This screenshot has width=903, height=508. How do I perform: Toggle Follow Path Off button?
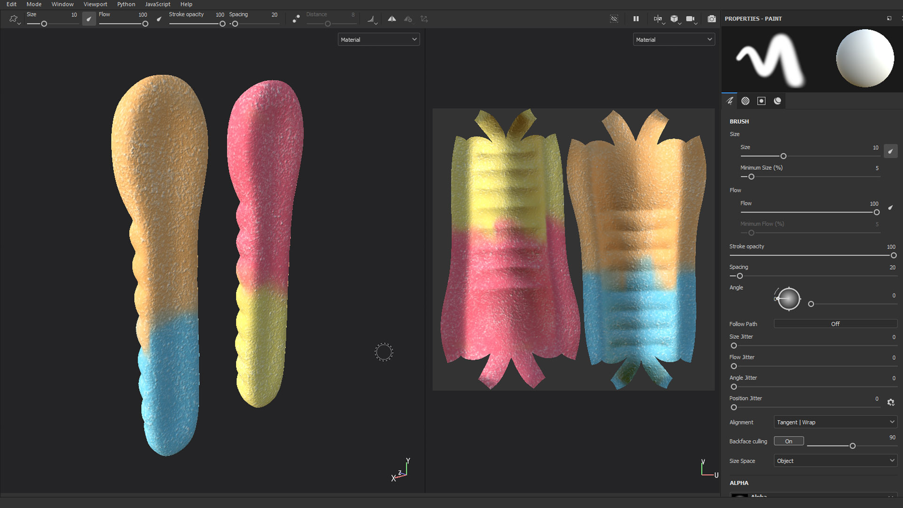click(835, 324)
